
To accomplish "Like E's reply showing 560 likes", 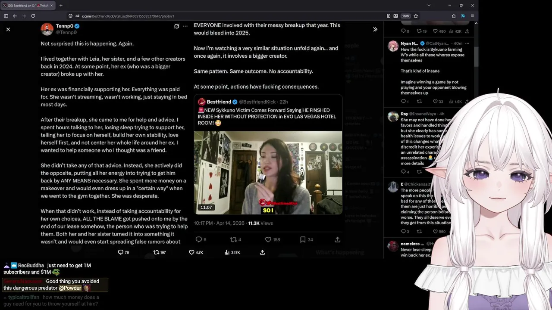I will [x=439, y=231].
